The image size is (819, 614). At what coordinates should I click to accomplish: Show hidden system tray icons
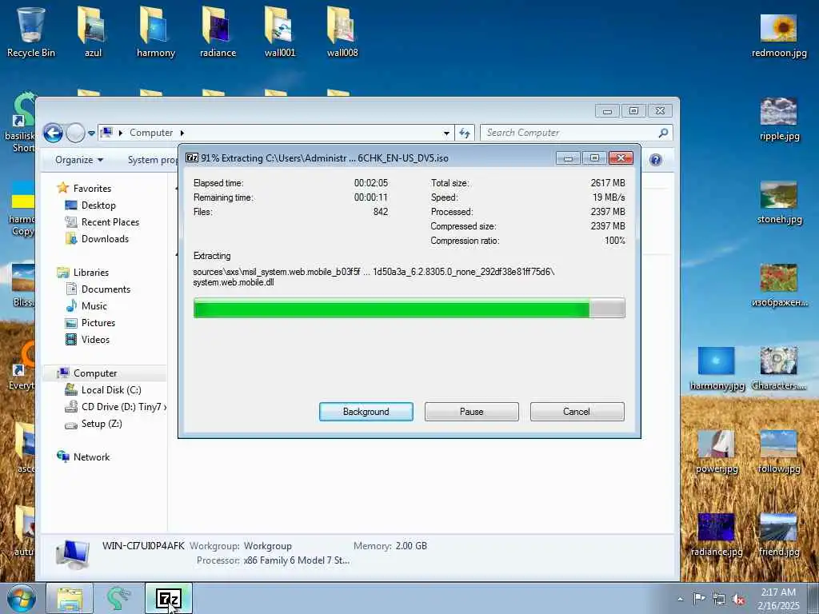pos(680,599)
